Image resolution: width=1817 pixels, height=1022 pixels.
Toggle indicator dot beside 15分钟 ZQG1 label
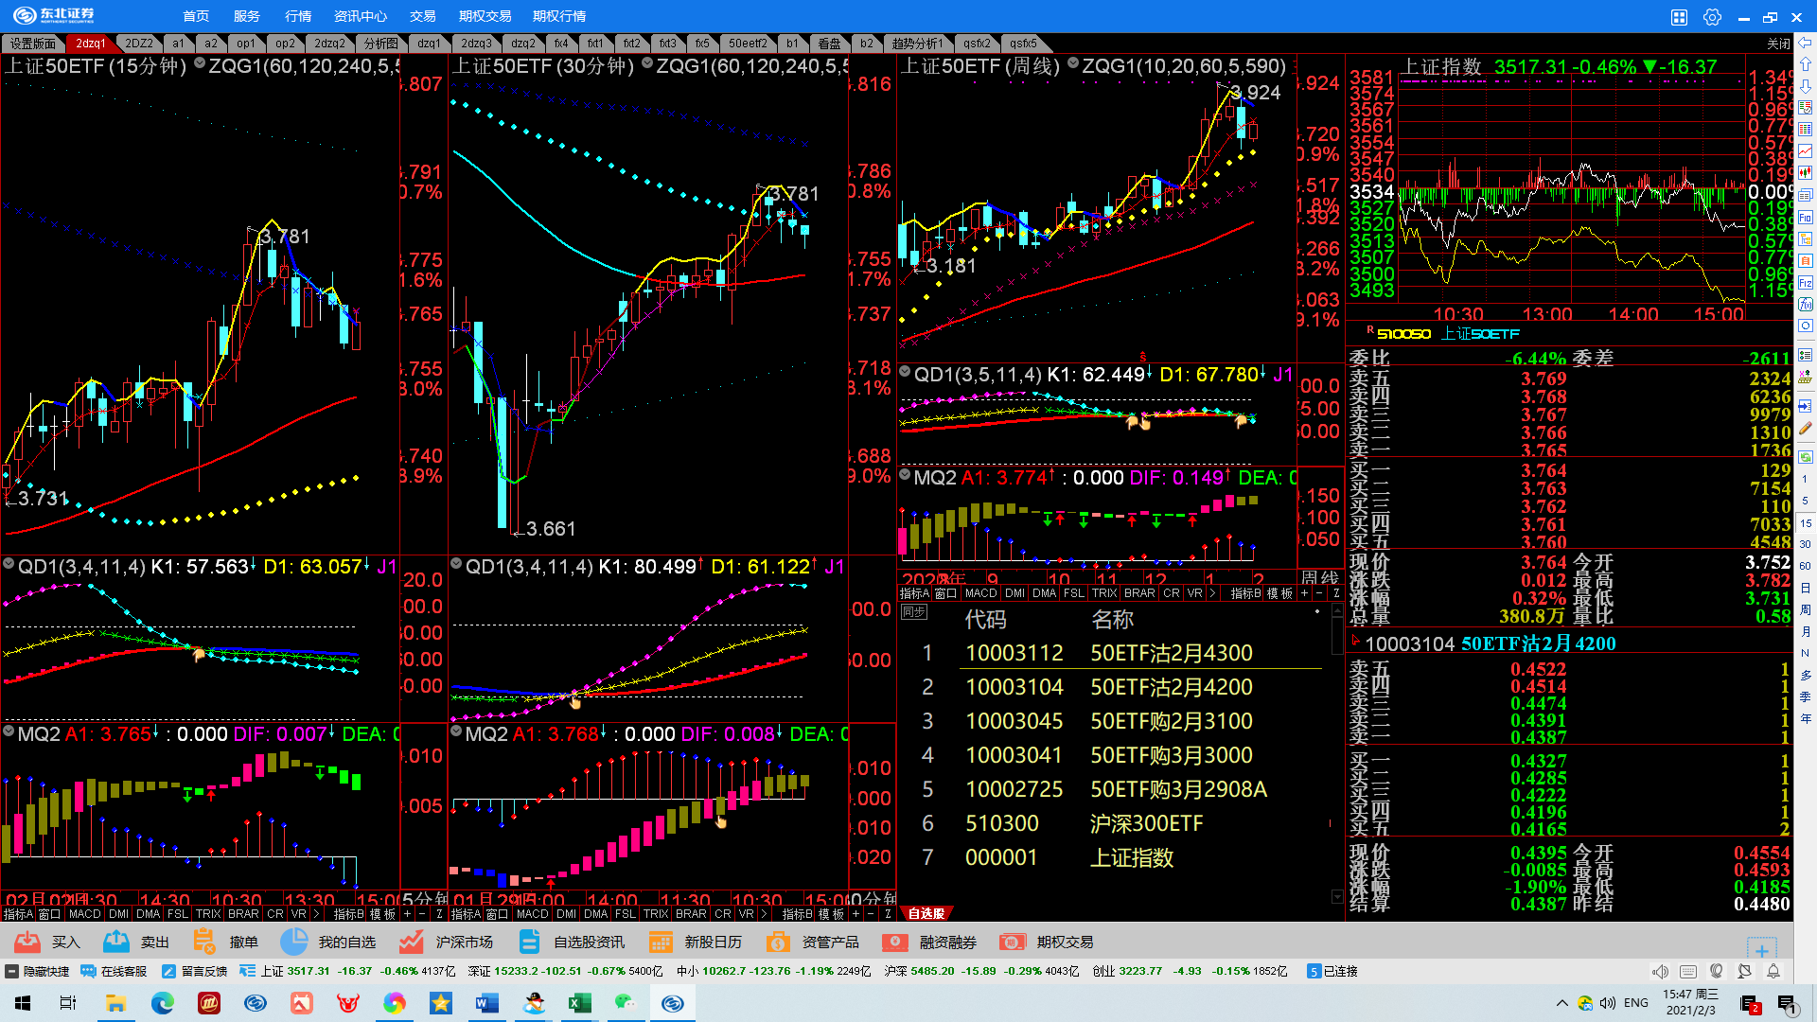coord(200,63)
